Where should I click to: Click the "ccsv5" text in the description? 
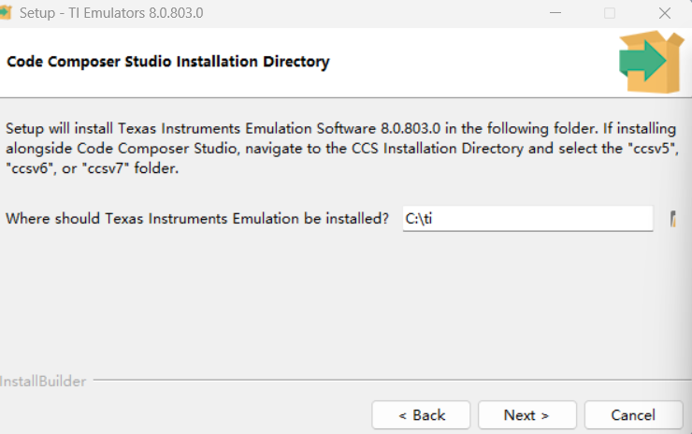point(654,149)
